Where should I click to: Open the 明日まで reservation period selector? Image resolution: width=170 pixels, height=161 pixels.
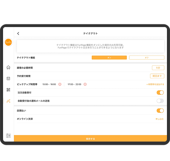tap(157, 76)
